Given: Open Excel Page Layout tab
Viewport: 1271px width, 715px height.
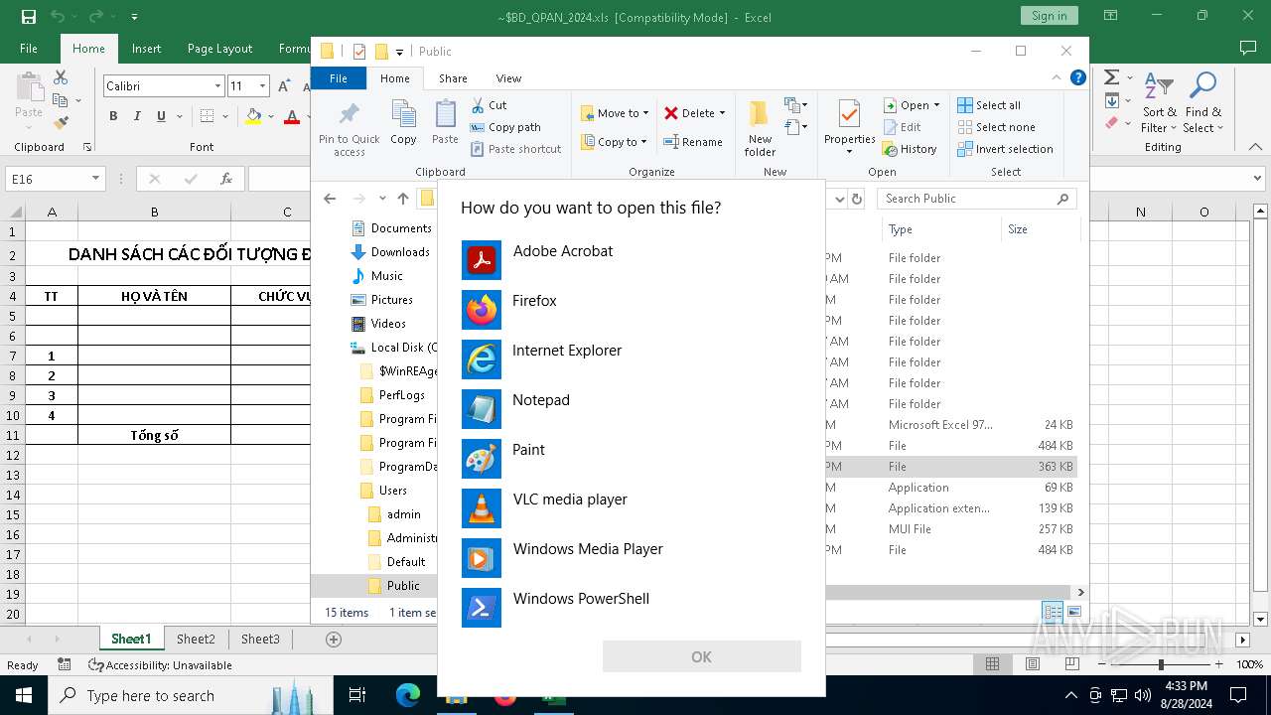Looking at the screenshot, I should tap(219, 49).
